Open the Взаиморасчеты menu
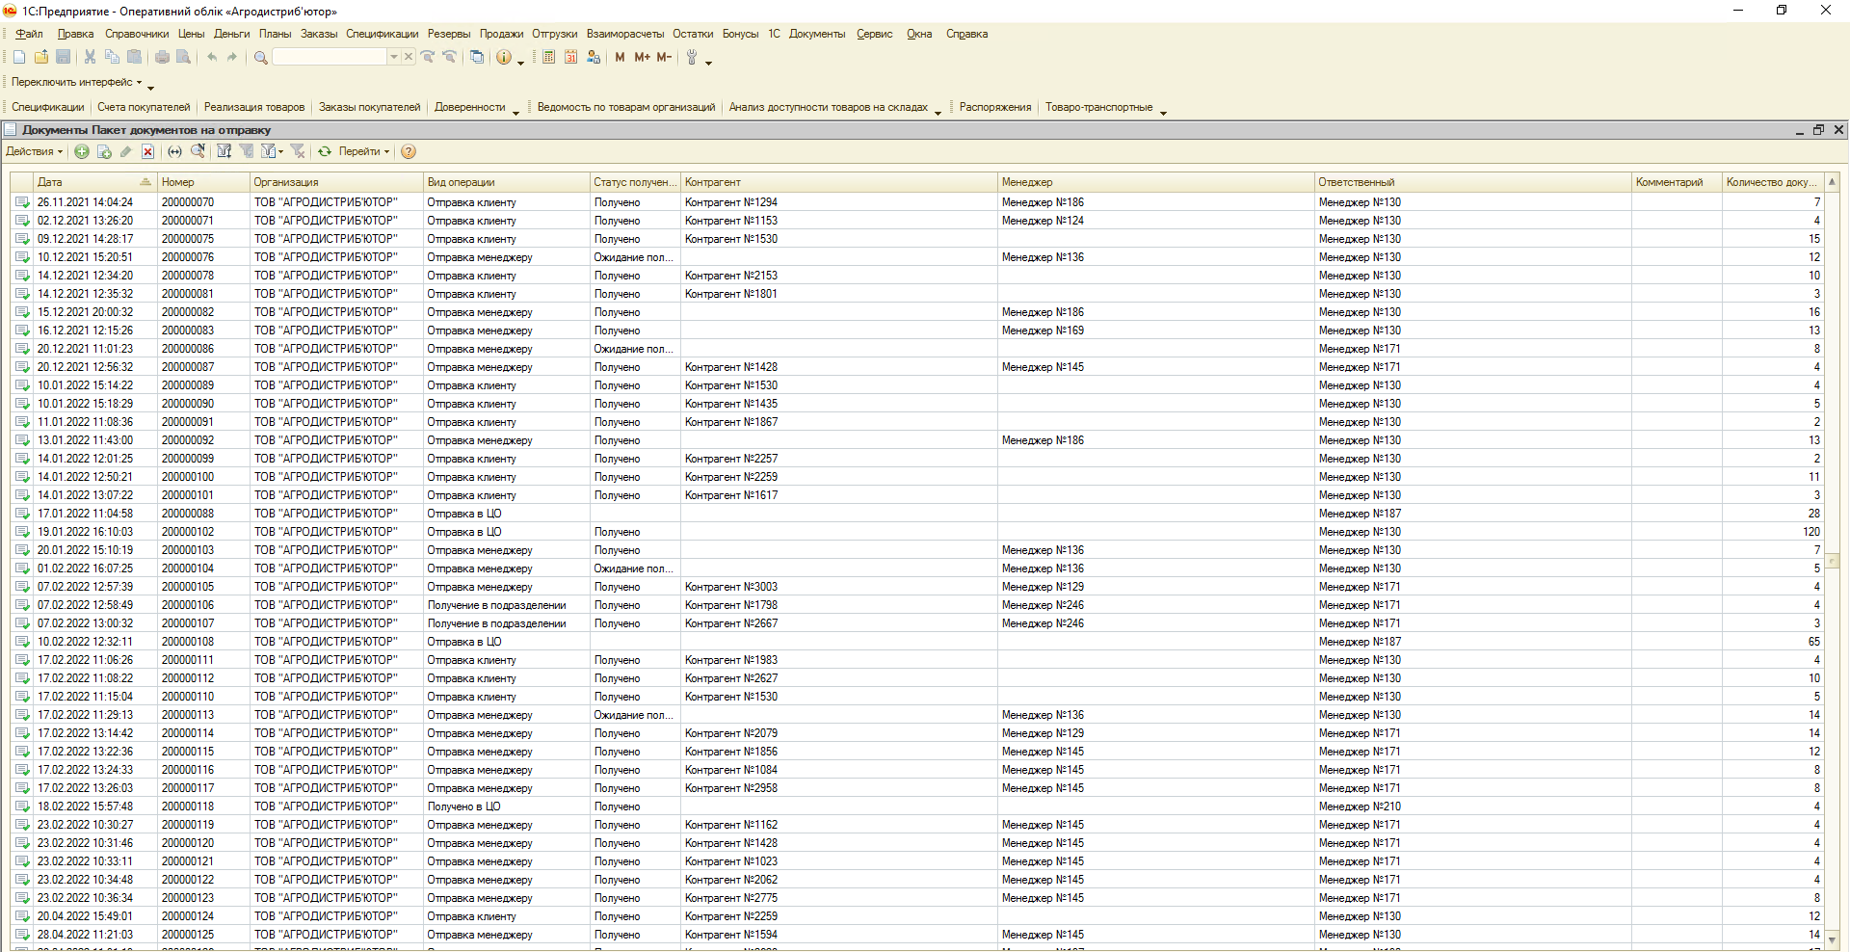Viewport: 1850px width, 952px height. [x=624, y=34]
